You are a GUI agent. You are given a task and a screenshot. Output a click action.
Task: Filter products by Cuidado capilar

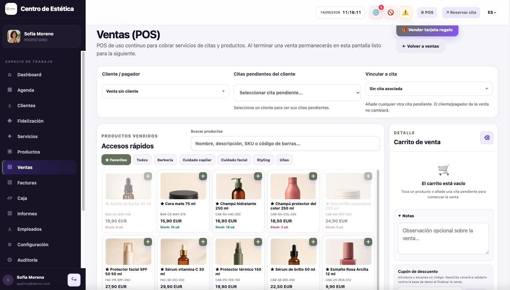click(197, 160)
